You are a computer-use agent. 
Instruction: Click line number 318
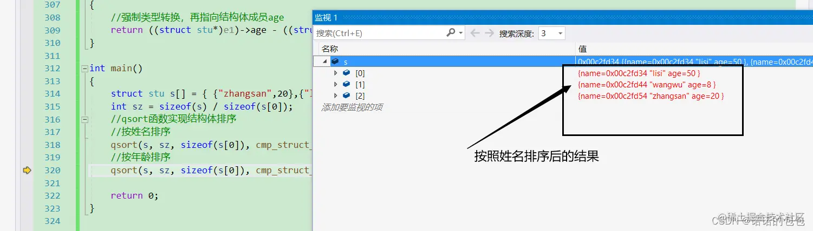coord(52,145)
